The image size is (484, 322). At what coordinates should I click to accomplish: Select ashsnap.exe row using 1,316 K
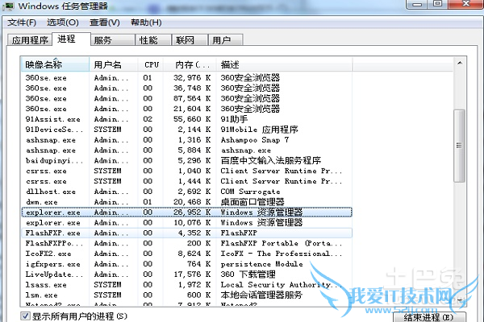[x=187, y=140]
